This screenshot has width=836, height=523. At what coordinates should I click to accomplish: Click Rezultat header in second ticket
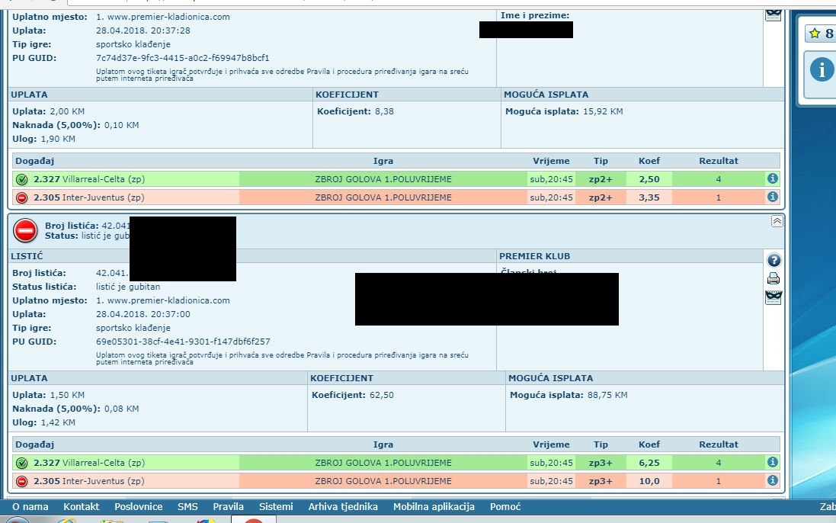coord(719,444)
